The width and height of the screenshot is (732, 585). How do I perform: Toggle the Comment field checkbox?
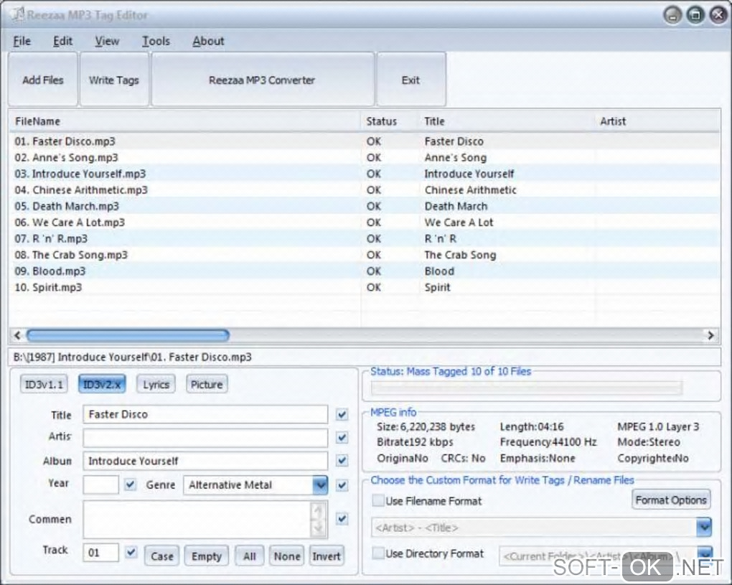point(342,519)
